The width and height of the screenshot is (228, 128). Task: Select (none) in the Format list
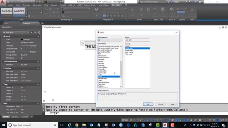(128, 47)
